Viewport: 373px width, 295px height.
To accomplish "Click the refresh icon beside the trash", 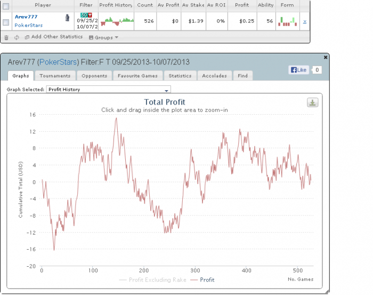I will (17, 37).
